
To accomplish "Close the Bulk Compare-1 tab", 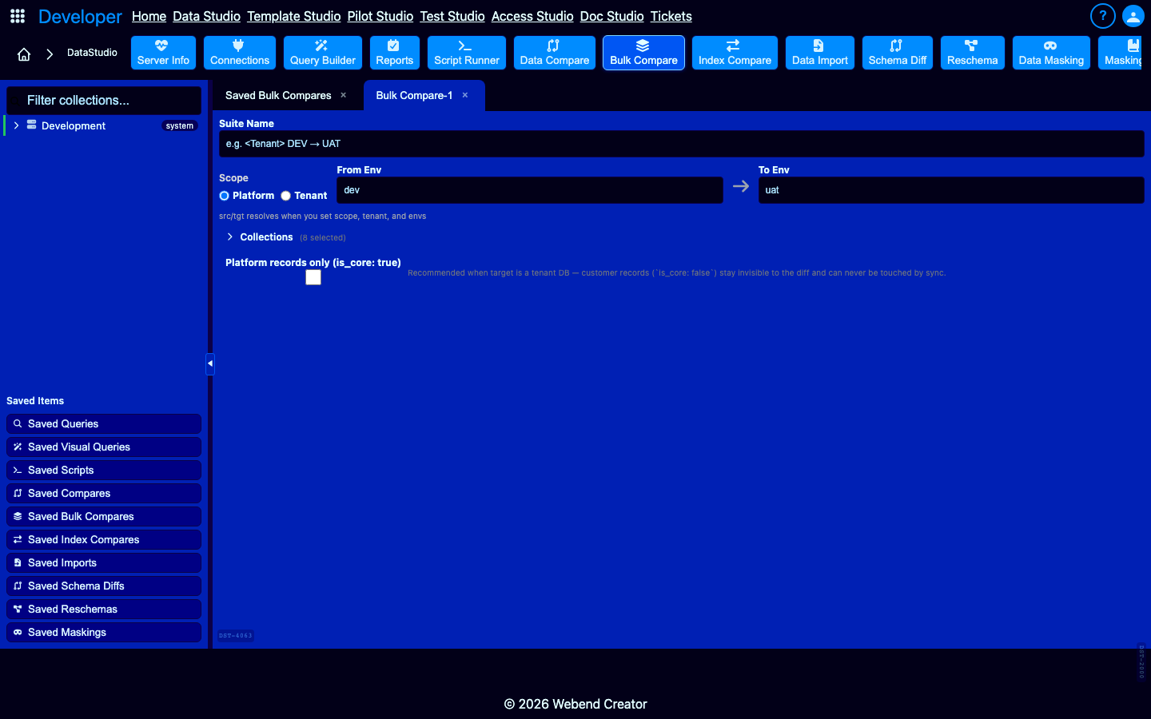I will [x=465, y=95].
